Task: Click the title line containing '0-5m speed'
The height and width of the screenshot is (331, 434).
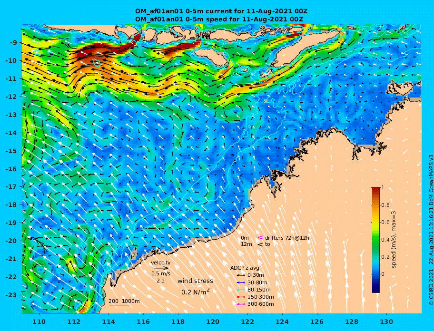Action: 219,19
